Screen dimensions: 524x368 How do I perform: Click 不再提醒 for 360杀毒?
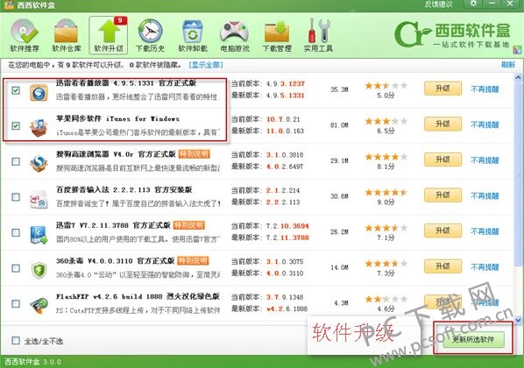(485, 267)
